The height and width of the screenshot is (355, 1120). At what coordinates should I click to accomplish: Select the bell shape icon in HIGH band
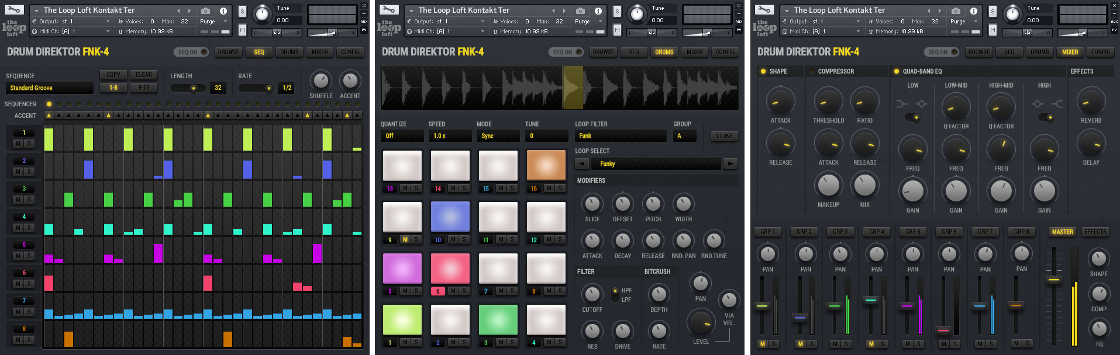tap(1038, 104)
